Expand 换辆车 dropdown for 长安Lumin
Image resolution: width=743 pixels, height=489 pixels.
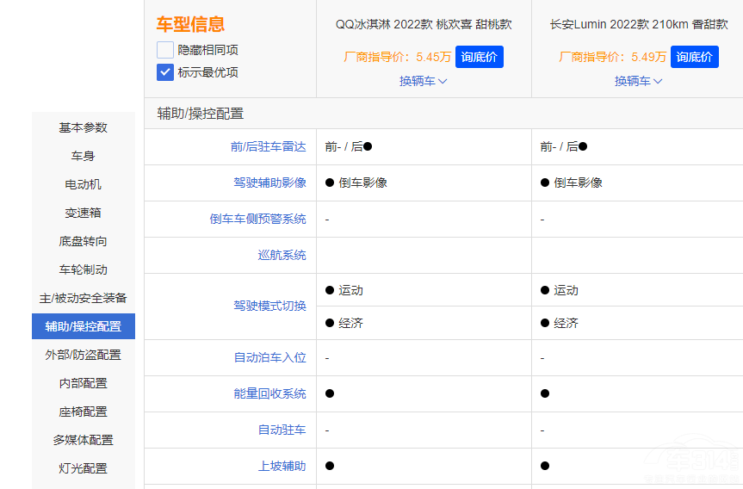638,81
